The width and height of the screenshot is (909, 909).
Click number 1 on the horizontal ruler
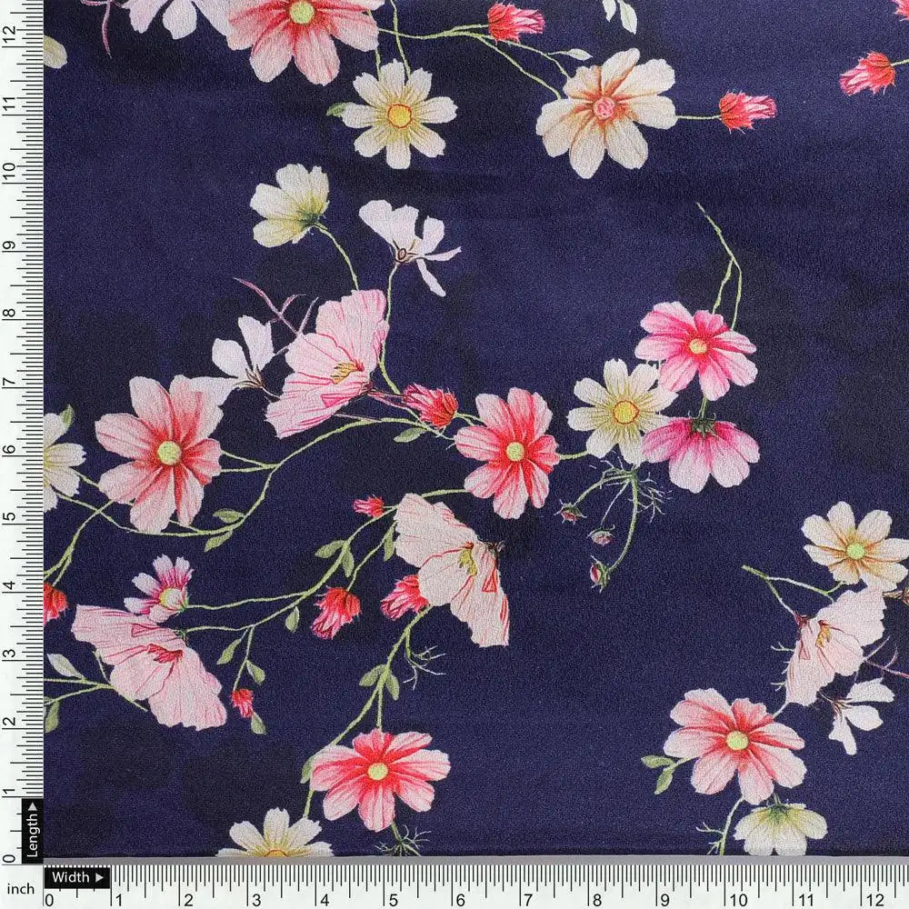tap(119, 898)
